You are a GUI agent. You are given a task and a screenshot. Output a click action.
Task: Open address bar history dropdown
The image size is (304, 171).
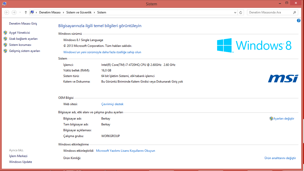click(x=235, y=12)
